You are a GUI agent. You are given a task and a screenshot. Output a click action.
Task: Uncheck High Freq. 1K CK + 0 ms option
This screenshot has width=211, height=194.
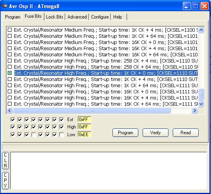[10, 73]
